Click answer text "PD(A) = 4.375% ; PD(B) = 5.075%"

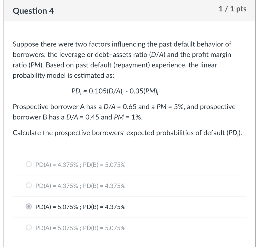[x=80, y=165]
